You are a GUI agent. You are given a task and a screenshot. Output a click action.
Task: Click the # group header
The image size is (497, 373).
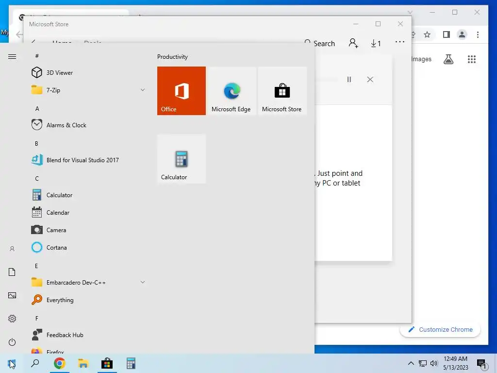37,56
